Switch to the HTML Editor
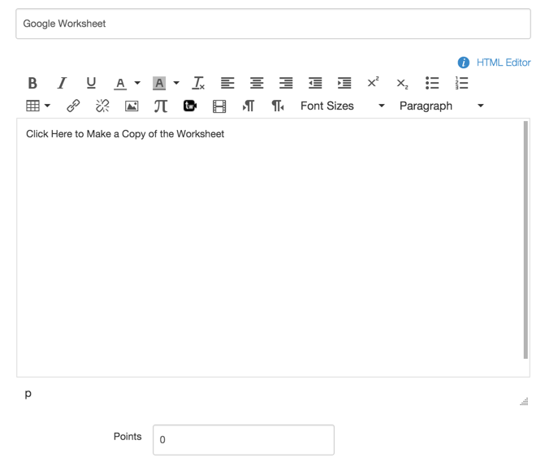Viewport: 545px width, 462px height. (x=504, y=63)
